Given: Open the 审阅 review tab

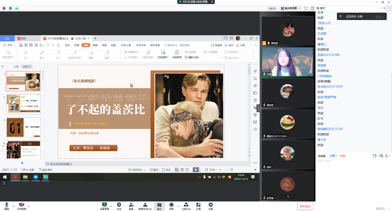Looking at the screenshot, I should tap(104, 45).
